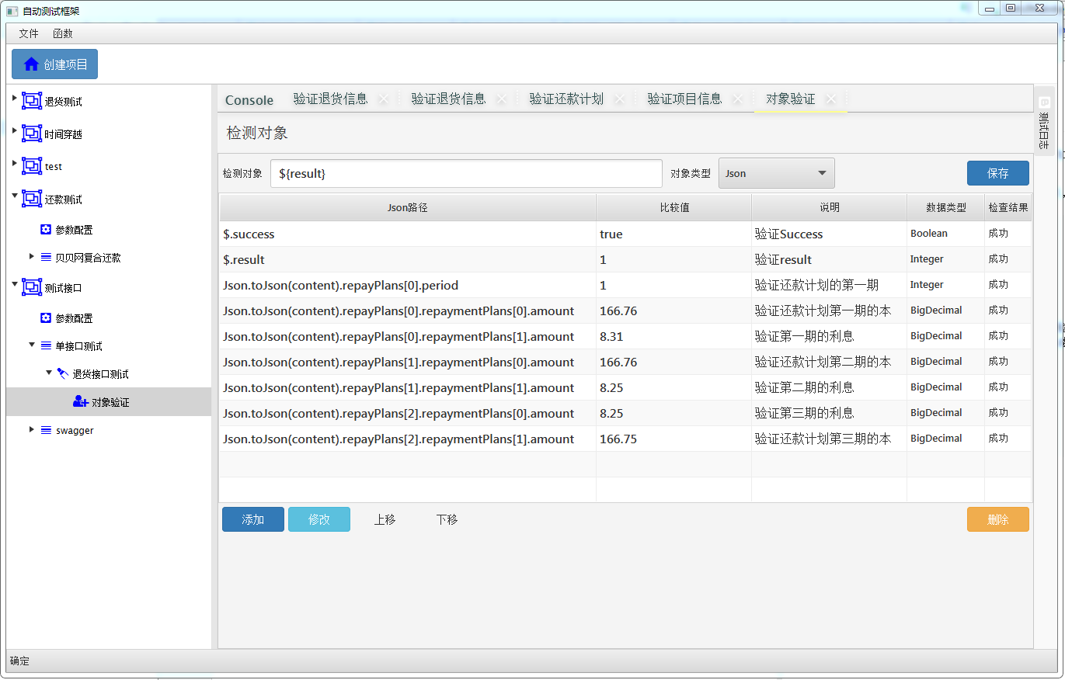Image resolution: width=1065 pixels, height=680 pixels.
Task: Select the repayPlans[0].period path cell
Action: 408,285
